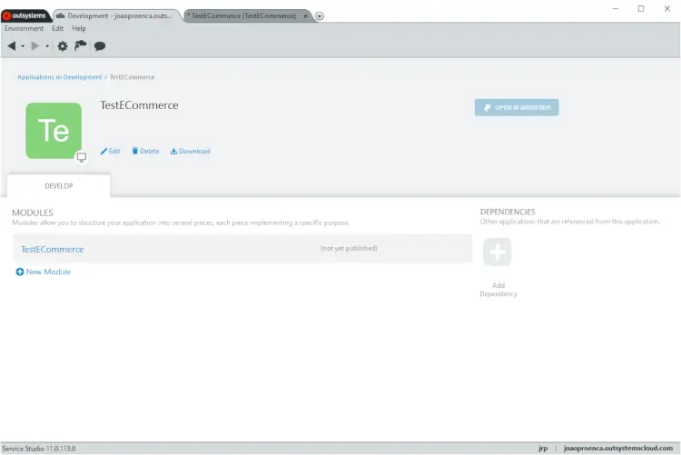The width and height of the screenshot is (681, 455).
Task: Select the DEVELOP tab
Action: coord(59,185)
